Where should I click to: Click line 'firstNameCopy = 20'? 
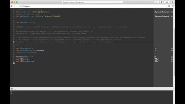(x=25, y=57)
